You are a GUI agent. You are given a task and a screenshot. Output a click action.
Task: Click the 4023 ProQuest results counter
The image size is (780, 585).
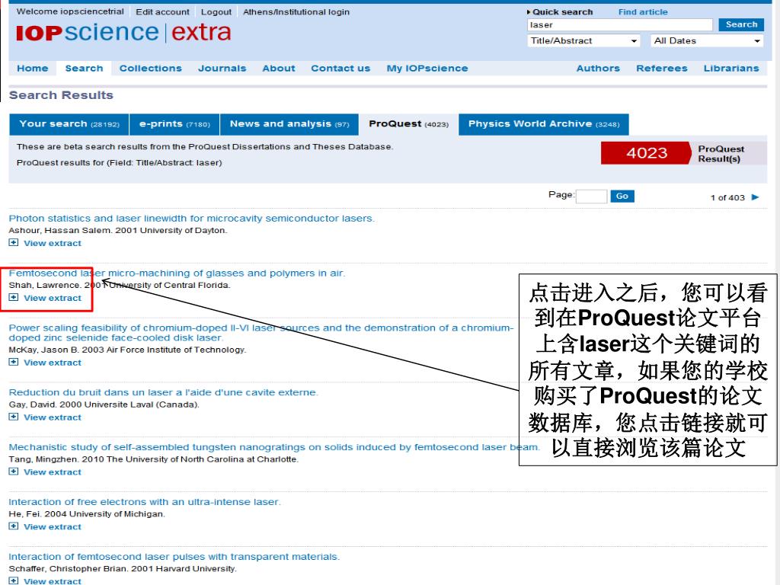646,152
